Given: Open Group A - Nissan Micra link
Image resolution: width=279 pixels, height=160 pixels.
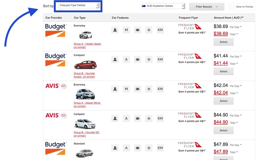Looking at the screenshot, I should click(87, 104).
